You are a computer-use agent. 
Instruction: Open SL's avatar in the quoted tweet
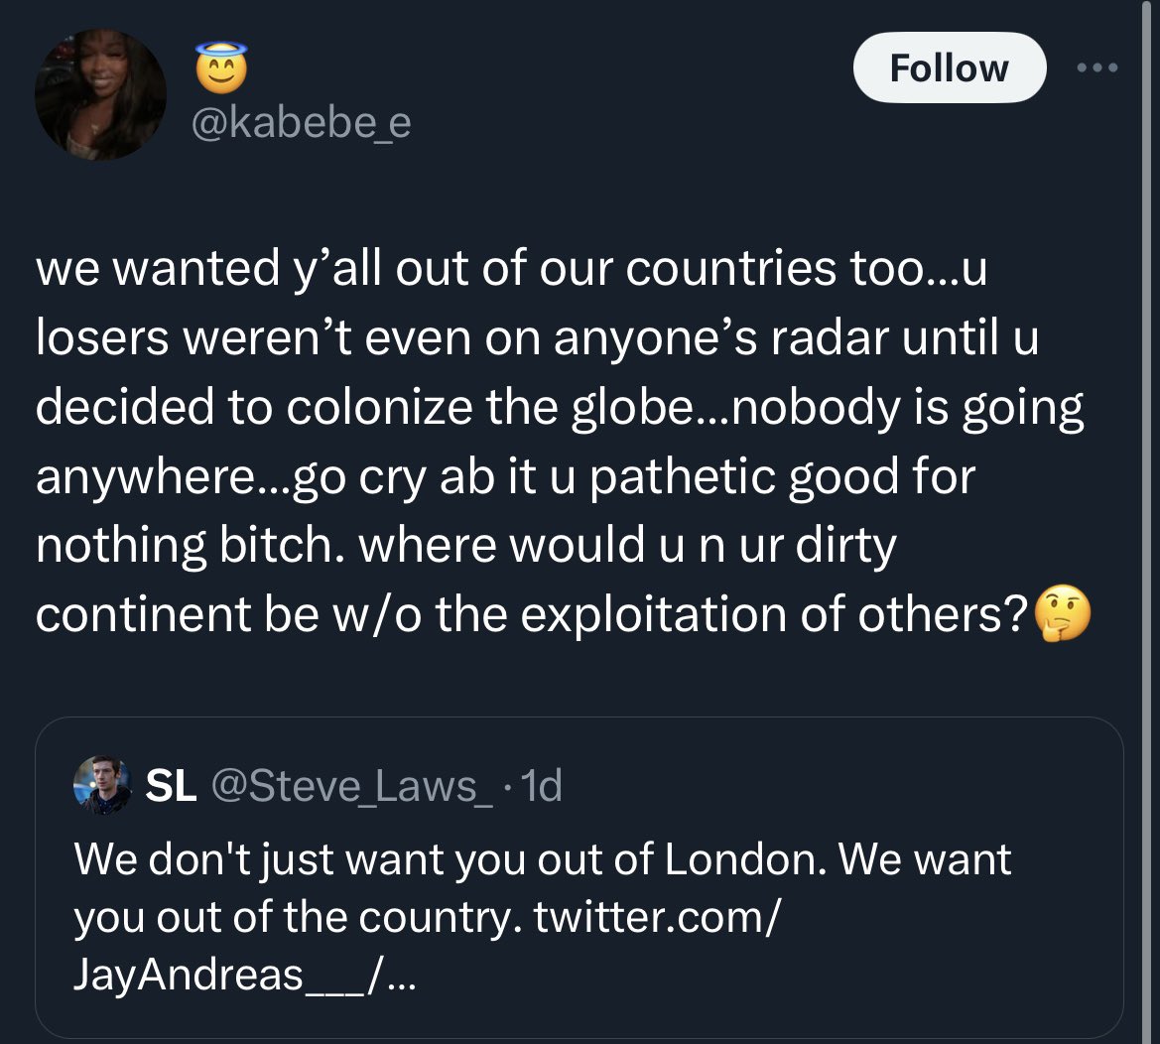pos(102,786)
